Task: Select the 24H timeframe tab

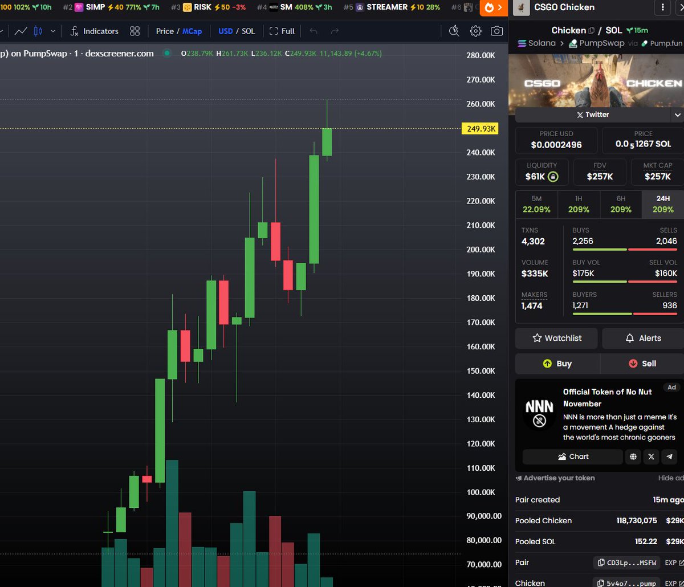Action: pyautogui.click(x=663, y=204)
